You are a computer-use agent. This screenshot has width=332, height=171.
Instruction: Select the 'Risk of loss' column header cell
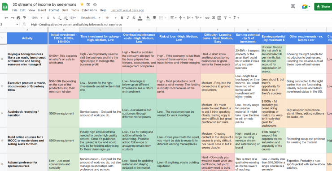pos(179,38)
